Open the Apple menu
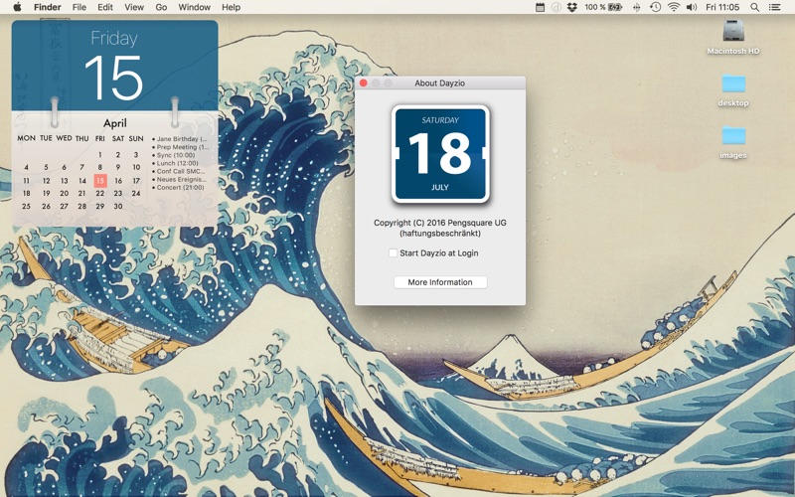795x497 pixels. [x=17, y=7]
